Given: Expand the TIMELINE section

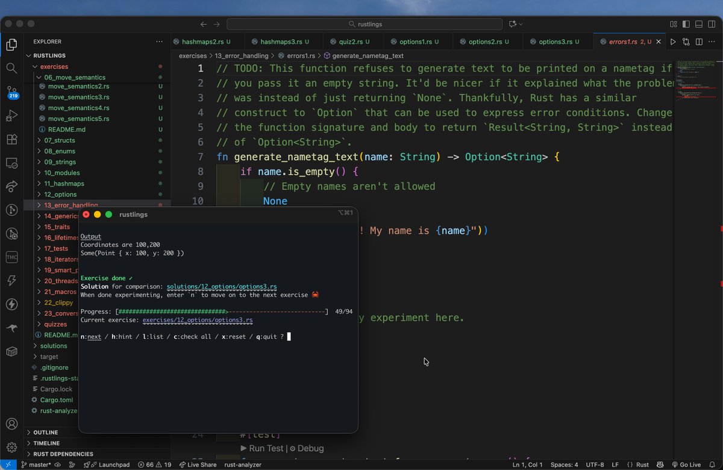Looking at the screenshot, I should click(x=96, y=443).
